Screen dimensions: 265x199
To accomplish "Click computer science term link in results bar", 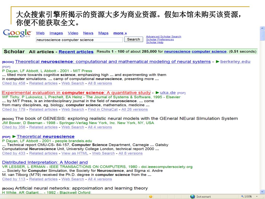I will click(209, 52).
